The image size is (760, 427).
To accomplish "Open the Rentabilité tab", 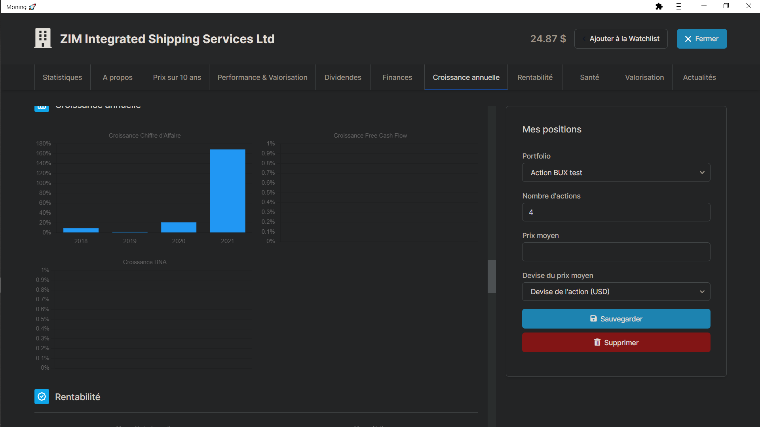I will pos(535,77).
